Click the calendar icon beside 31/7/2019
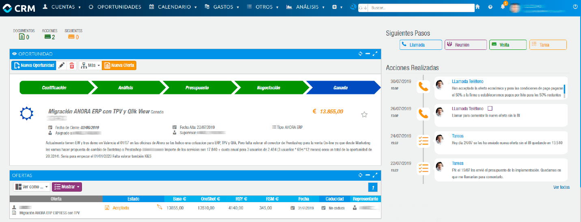The height and width of the screenshot is (222, 581). [x=293, y=208]
